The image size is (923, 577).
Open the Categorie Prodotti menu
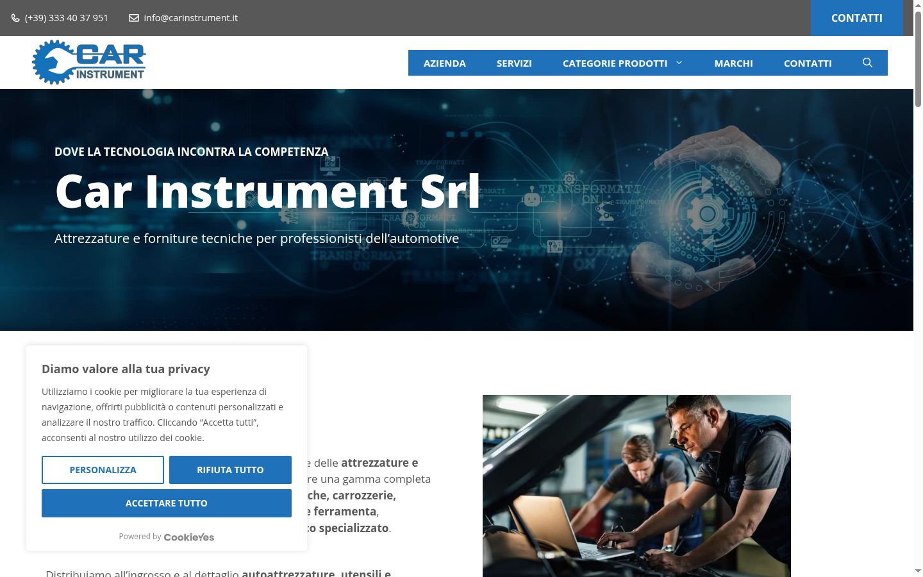[615, 63]
